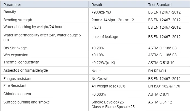The height and width of the screenshot is (112, 190).
Task: Click the < 28% result value
Action: [x=96, y=27]
